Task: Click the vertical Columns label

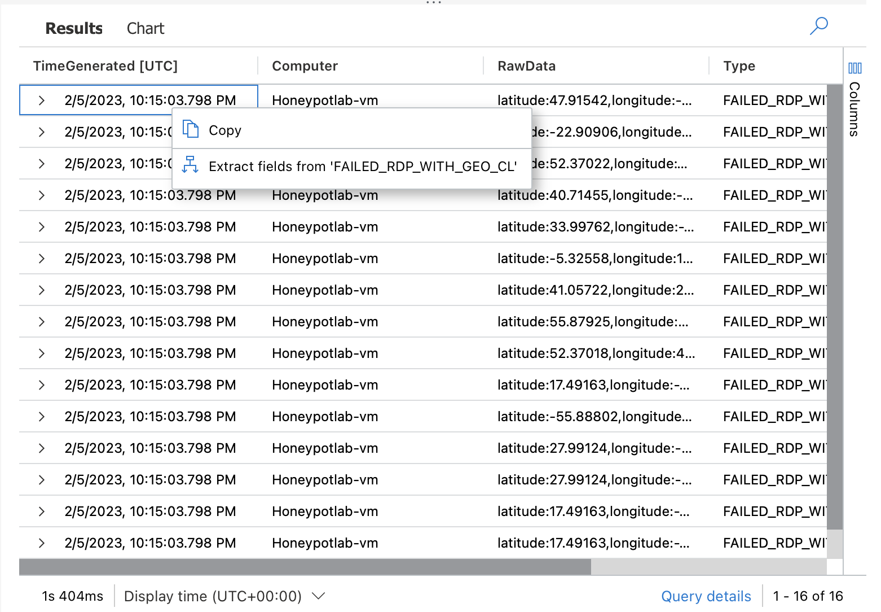Action: 854,109
